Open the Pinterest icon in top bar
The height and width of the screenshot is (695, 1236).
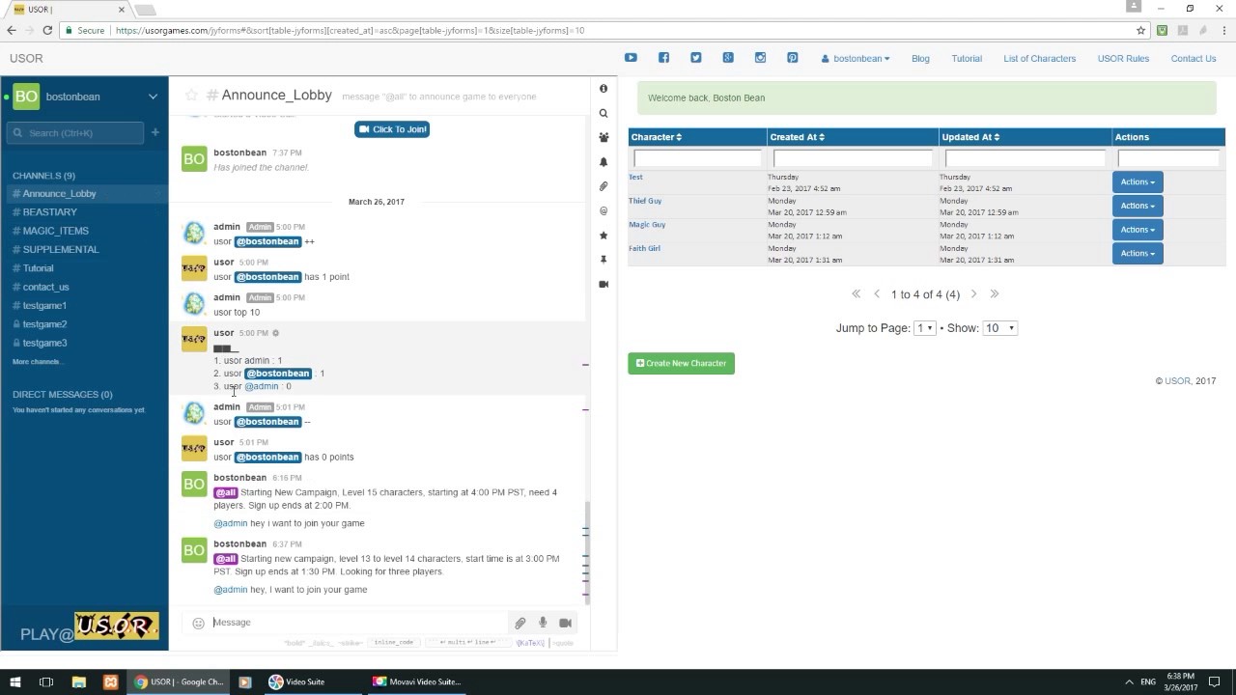(792, 58)
